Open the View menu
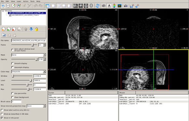Screen dimensions: 189x121 13,1
